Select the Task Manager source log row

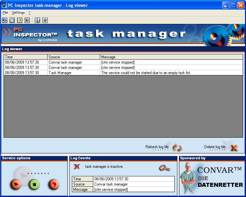point(123,73)
